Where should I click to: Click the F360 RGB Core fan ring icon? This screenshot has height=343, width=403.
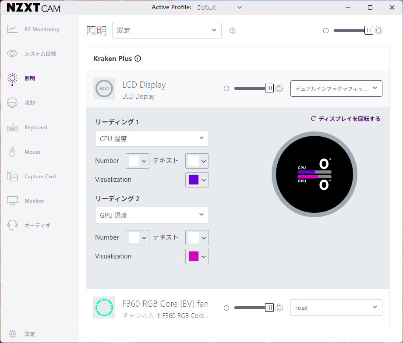104,307
